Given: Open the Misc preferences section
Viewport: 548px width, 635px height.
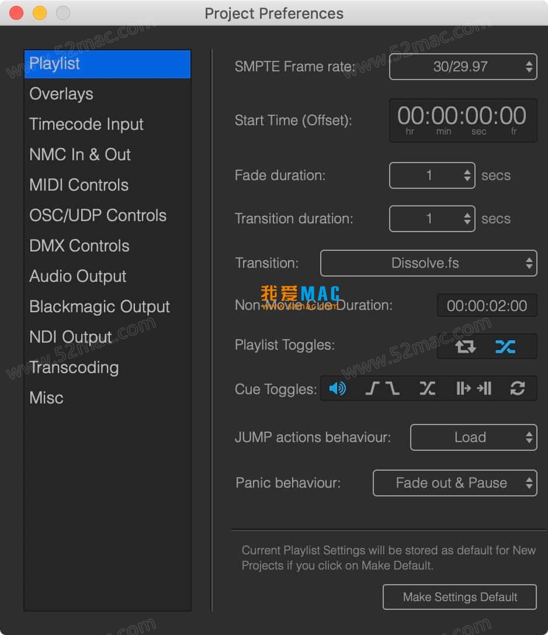Looking at the screenshot, I should click(x=107, y=398).
